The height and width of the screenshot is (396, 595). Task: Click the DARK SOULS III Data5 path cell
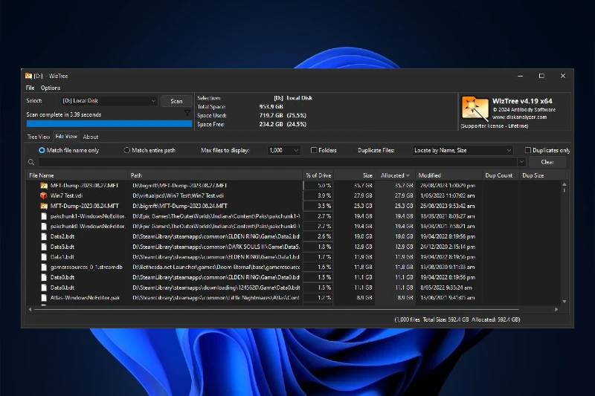pos(216,247)
